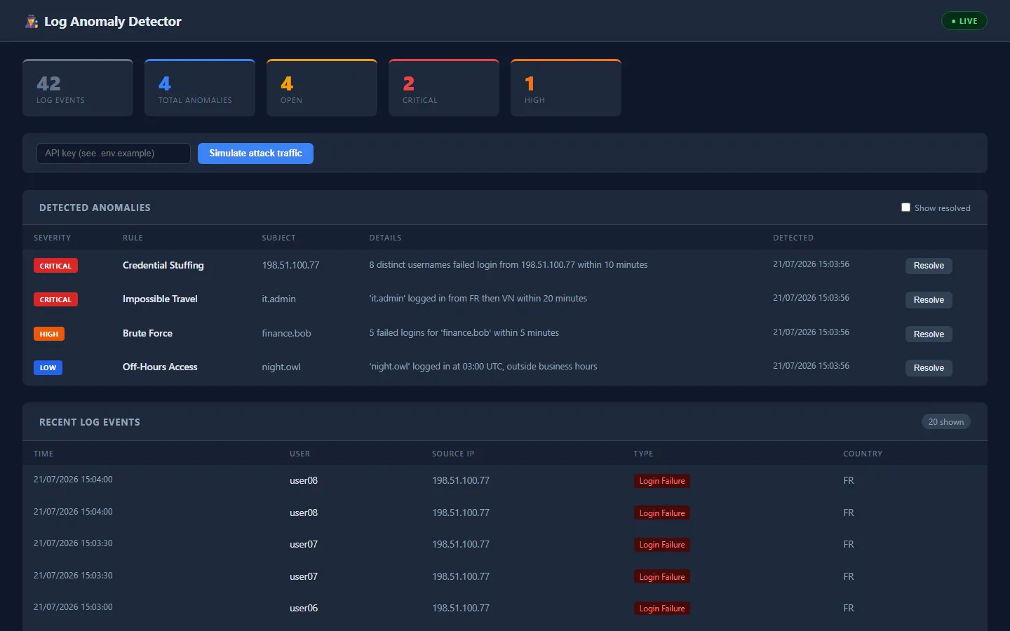Click subject 198.51.100.77 in anomalies table
Image resolution: width=1010 pixels, height=631 pixels.
(290, 265)
